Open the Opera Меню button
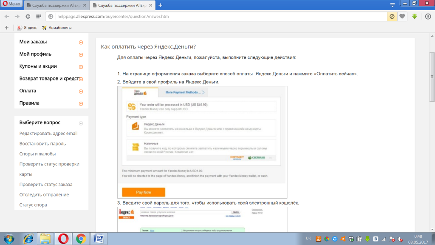Screen dimensions: 435x245 [11, 4]
